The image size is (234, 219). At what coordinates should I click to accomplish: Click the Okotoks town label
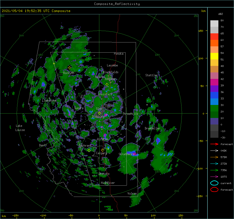pyautogui.click(x=104, y=174)
